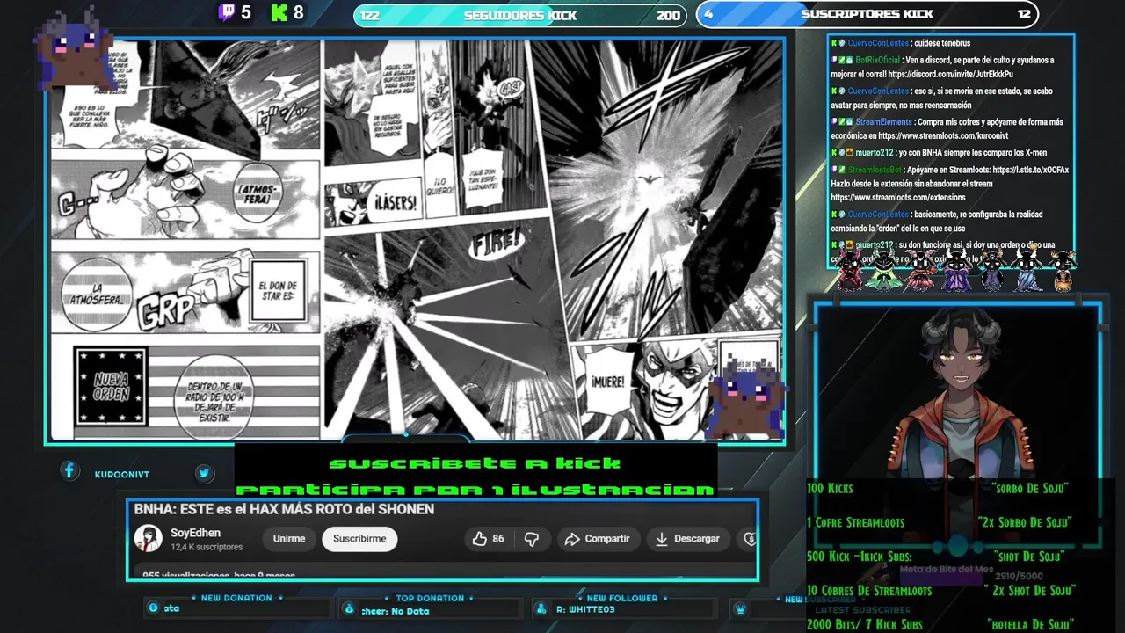This screenshot has width=1125, height=633.
Task: Click the 'NUEVA ORDEN' manga panel
Action: point(111,387)
